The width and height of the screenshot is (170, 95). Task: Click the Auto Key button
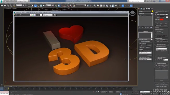tap(137, 92)
